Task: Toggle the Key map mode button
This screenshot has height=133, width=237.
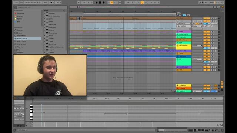Action: [x=206, y=3]
